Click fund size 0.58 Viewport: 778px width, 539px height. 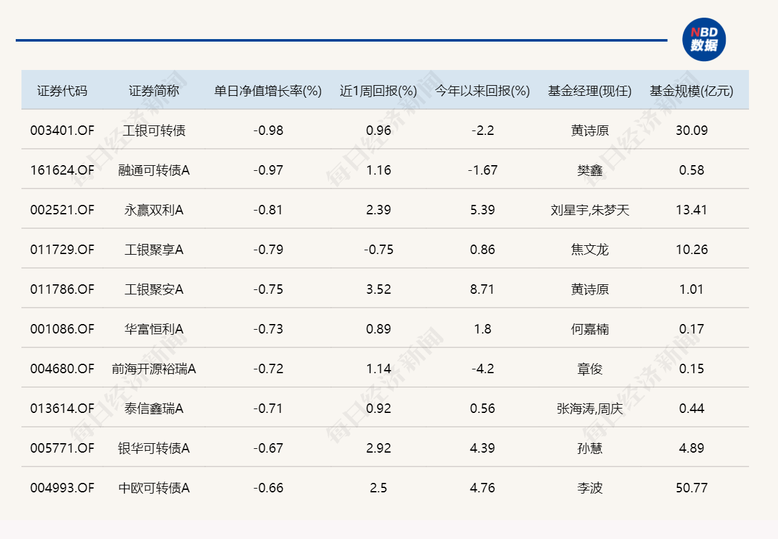692,170
